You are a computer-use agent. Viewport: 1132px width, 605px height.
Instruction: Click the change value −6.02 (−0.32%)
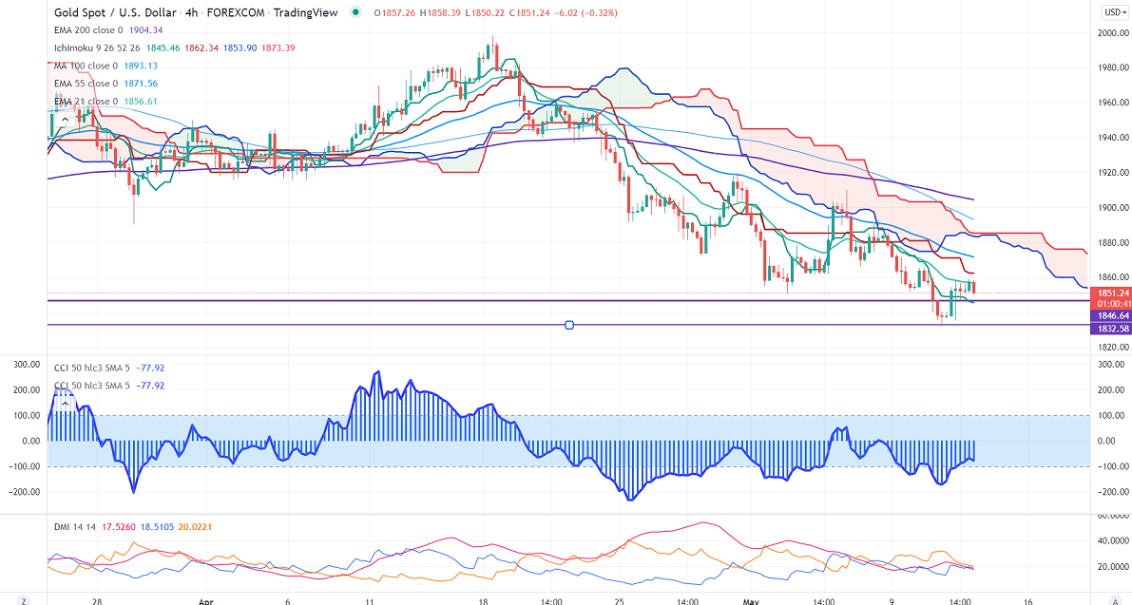pos(586,13)
